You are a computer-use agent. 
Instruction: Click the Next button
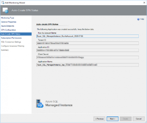pos(112,119)
